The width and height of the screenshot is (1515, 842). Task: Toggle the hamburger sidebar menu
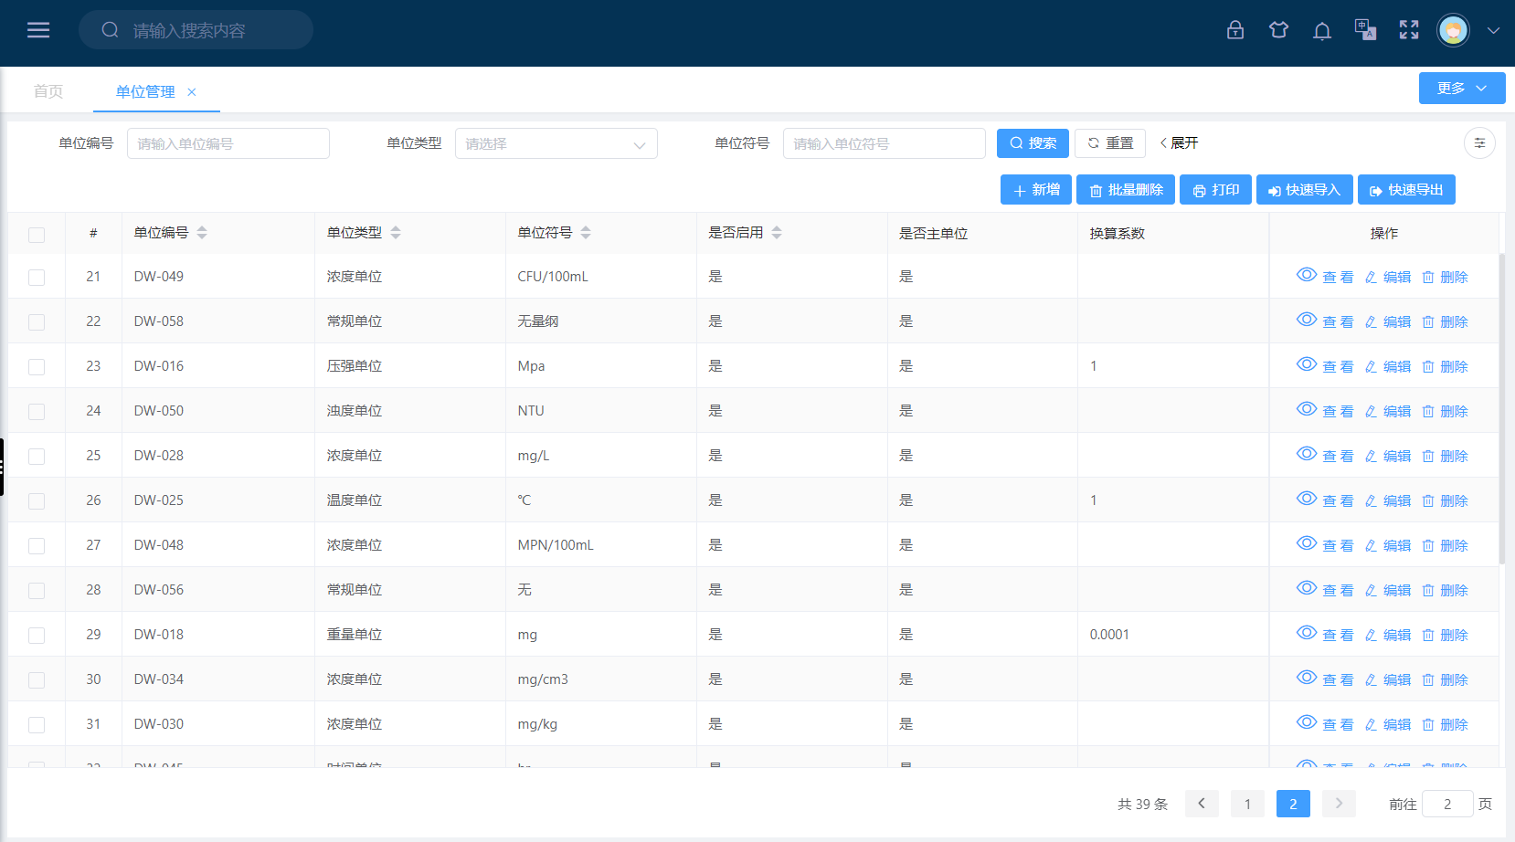(x=38, y=30)
